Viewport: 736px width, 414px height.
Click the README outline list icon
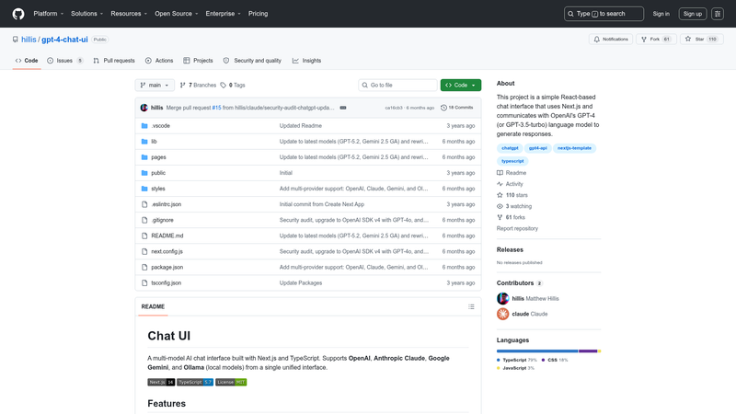coord(471,306)
